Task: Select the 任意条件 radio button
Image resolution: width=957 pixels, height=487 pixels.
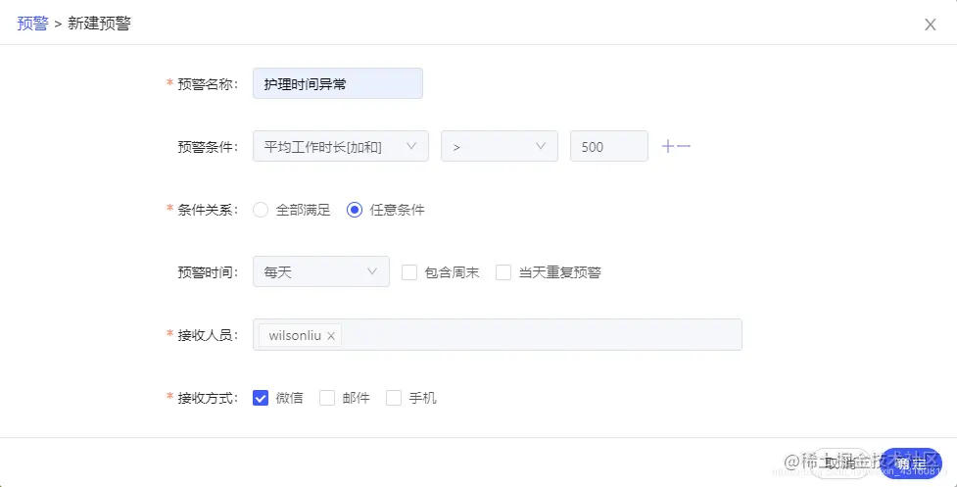Action: click(355, 210)
